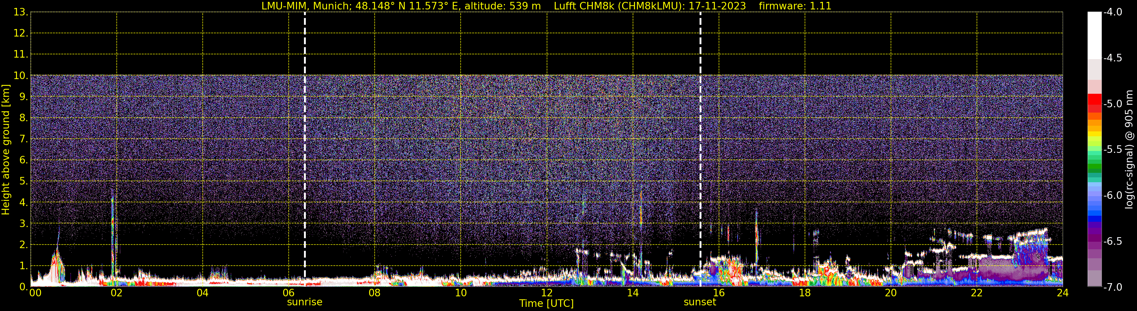Click the height tick label '9.'
Viewport: 1137px width, 311px height.
pyautogui.click(x=23, y=96)
